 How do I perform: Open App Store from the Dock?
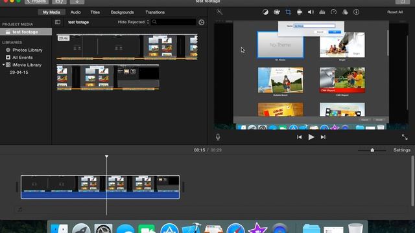click(x=169, y=228)
